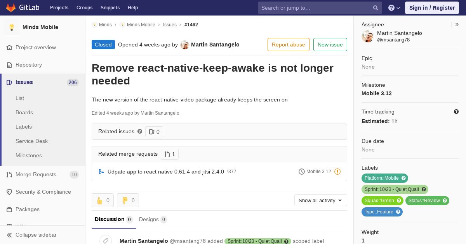This screenshot has height=244, width=466.
Task: Select Labels under Issues
Action: (x=24, y=127)
